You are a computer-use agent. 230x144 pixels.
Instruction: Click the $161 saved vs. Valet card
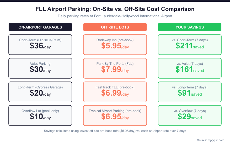tap(190, 68)
